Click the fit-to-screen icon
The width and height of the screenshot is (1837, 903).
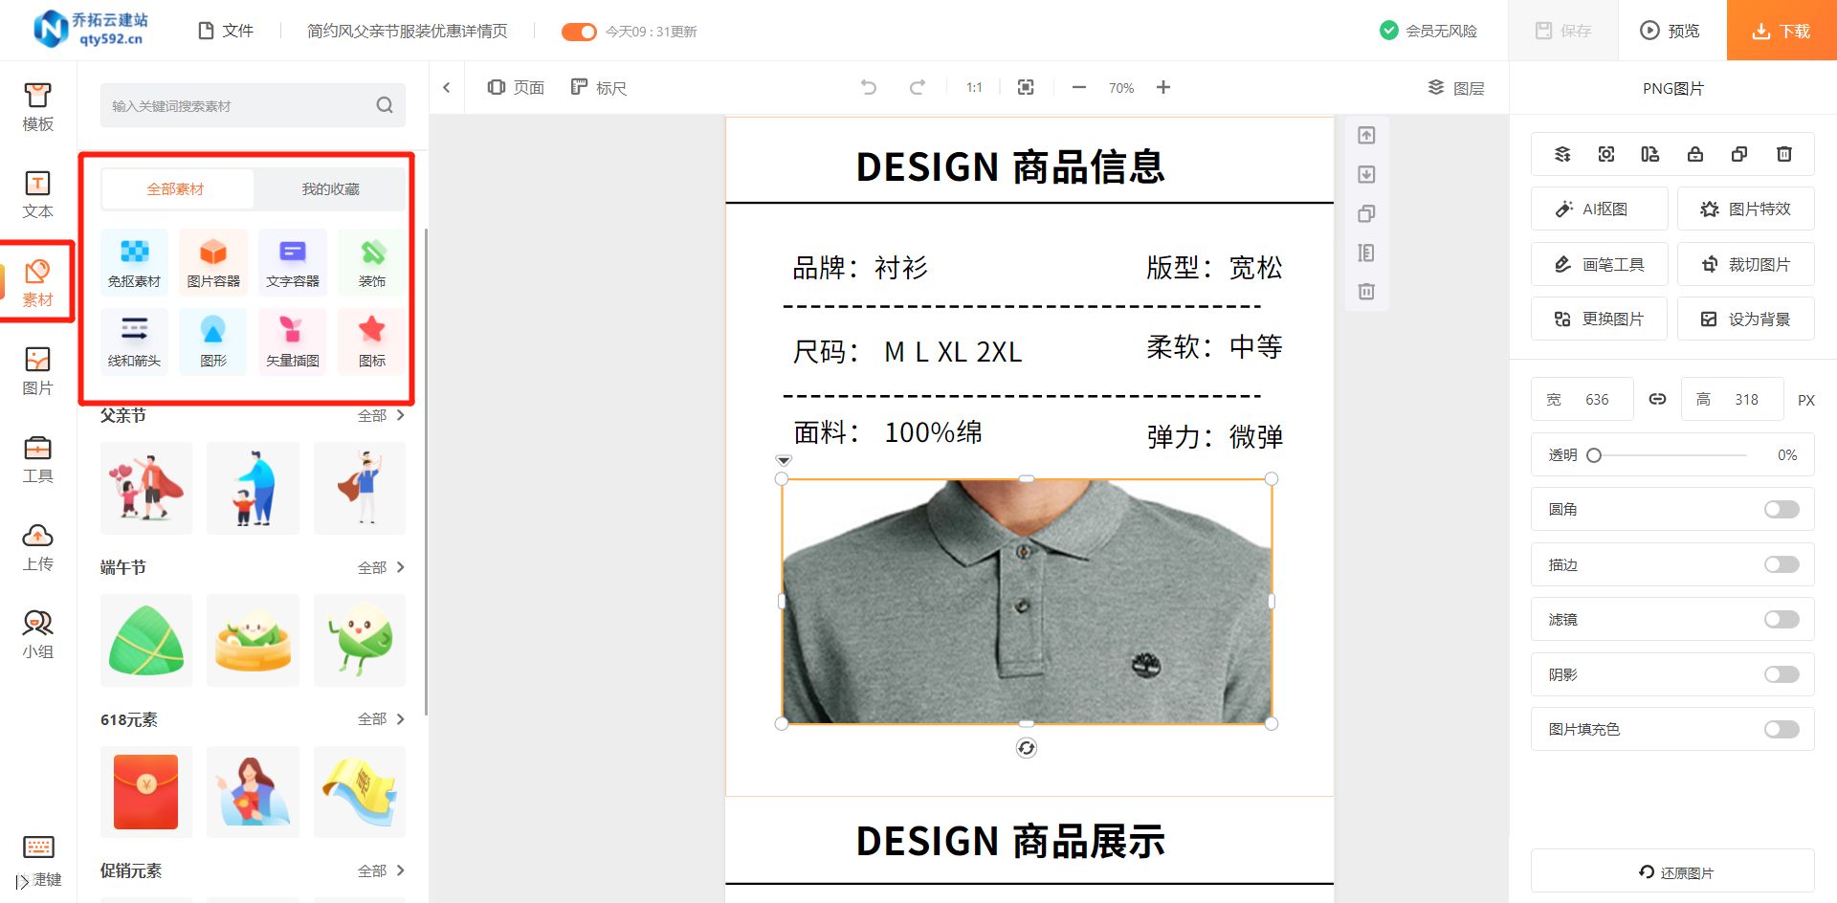[1026, 87]
